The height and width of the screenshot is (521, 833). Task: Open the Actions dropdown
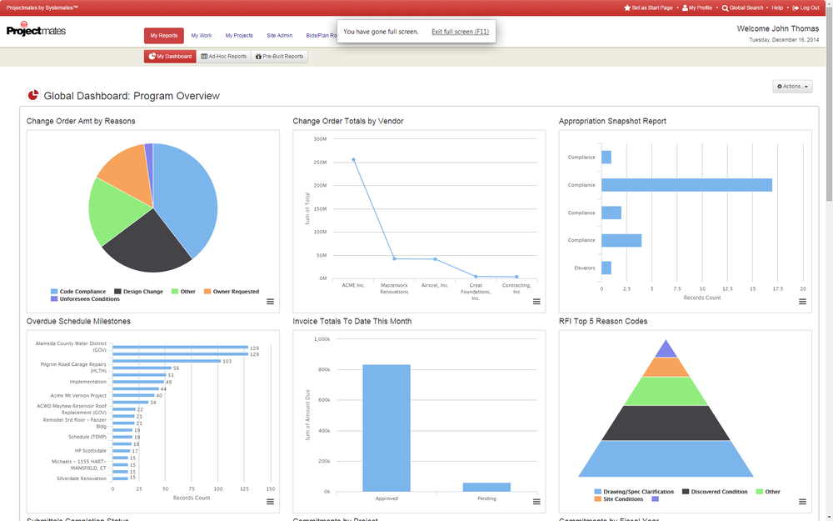(792, 86)
